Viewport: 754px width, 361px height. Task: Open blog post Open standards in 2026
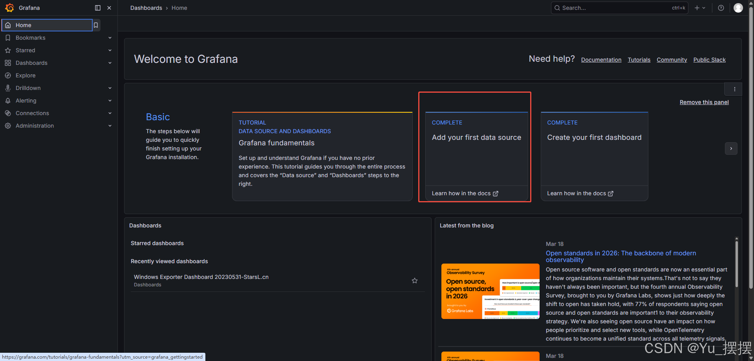tap(621, 257)
